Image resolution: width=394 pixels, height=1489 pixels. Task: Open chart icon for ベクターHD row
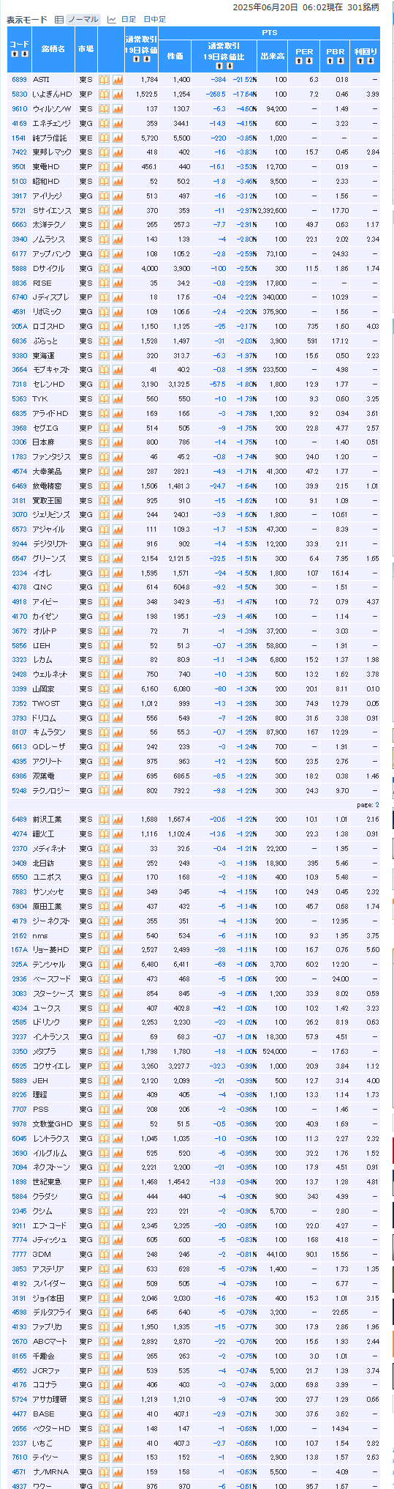coord(117,1429)
